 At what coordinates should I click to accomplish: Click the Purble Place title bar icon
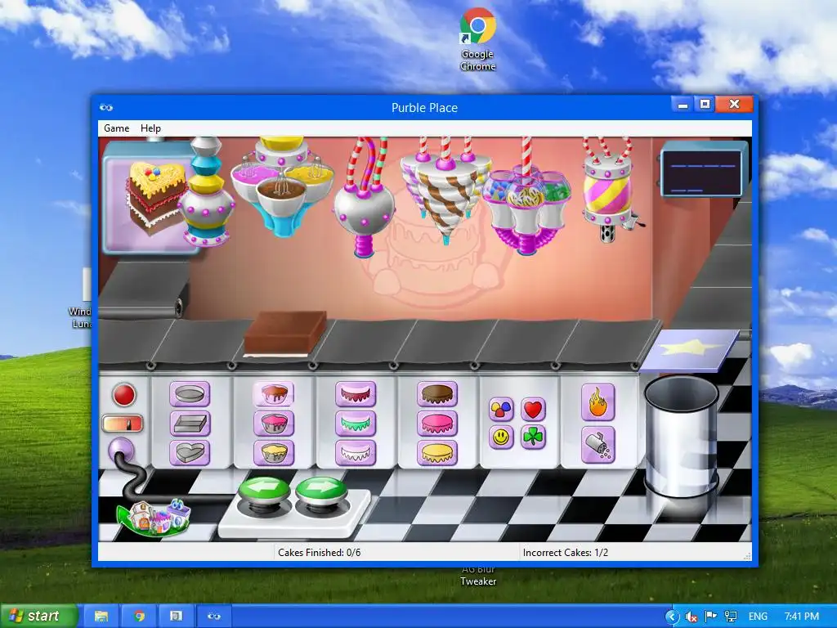pyautogui.click(x=106, y=107)
